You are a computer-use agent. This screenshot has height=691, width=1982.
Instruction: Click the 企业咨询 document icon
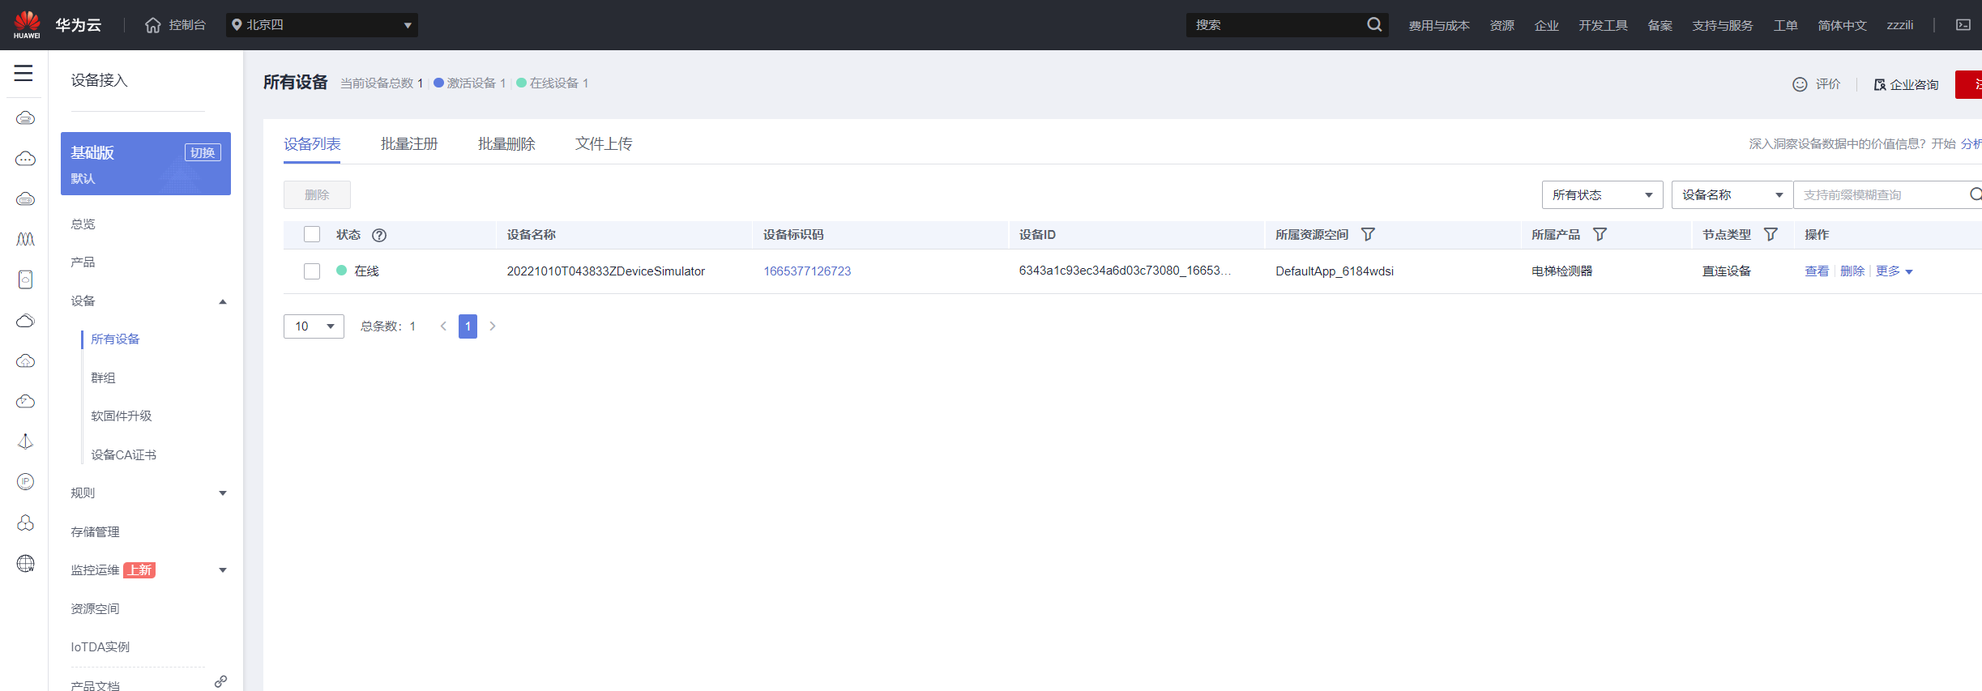click(1880, 84)
